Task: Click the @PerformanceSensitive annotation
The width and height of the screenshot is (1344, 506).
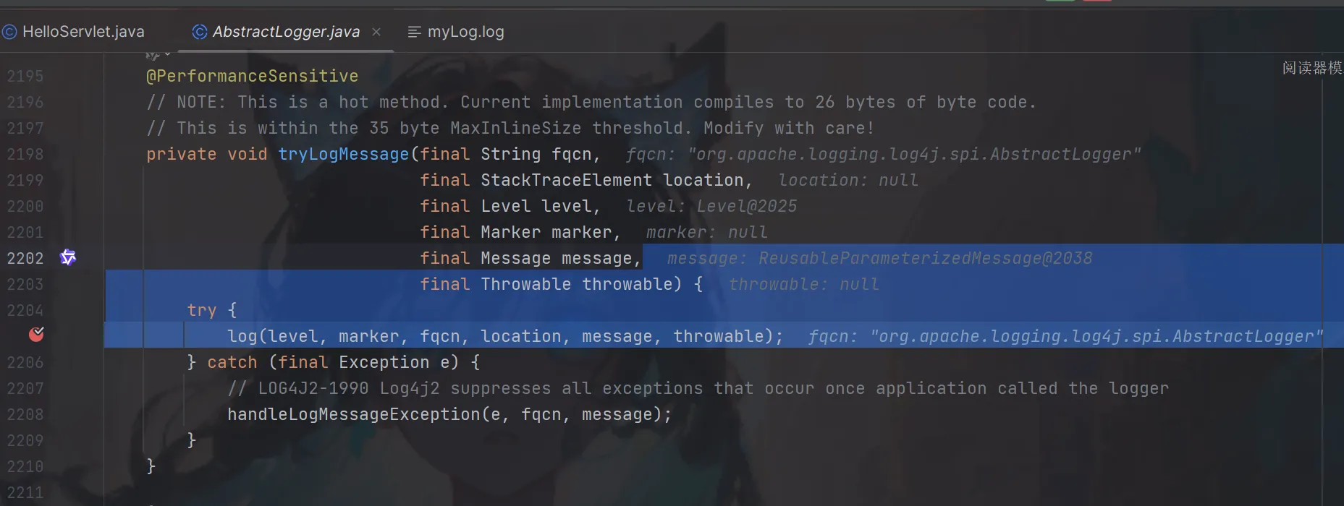Action: [x=253, y=76]
